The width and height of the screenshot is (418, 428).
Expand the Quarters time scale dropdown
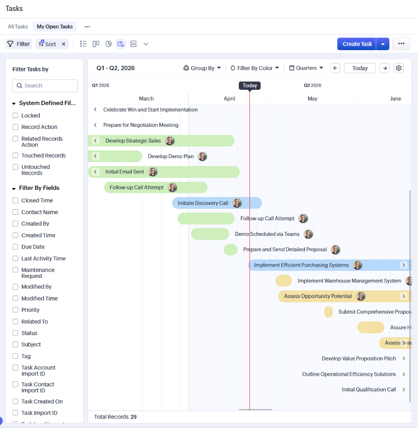point(306,68)
